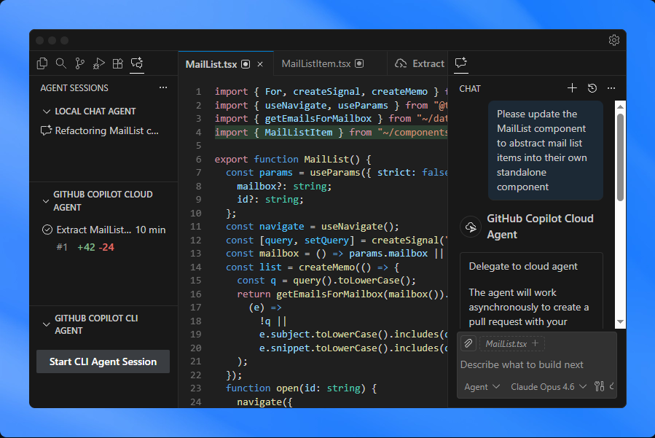
Task: Click the -24 deletions count
Action: click(106, 247)
